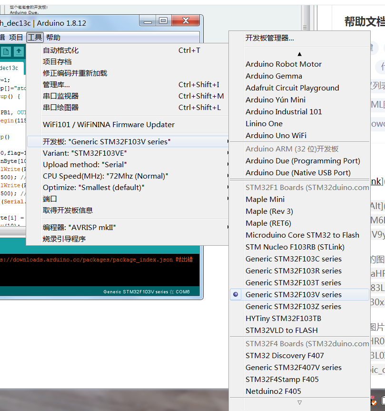
Task: Open the 项目 menu
Action: (x=16, y=37)
